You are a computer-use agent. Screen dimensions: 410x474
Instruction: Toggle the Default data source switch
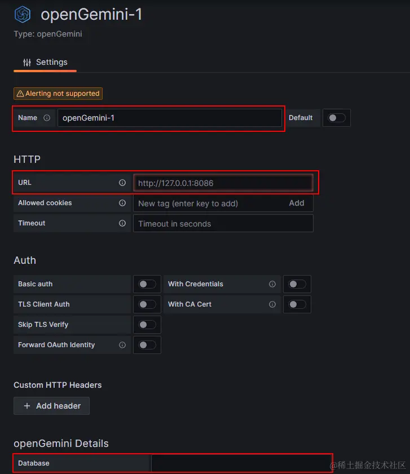(x=337, y=118)
